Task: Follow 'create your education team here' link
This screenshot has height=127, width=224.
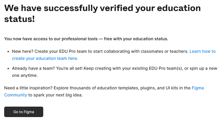Action: [45, 58]
